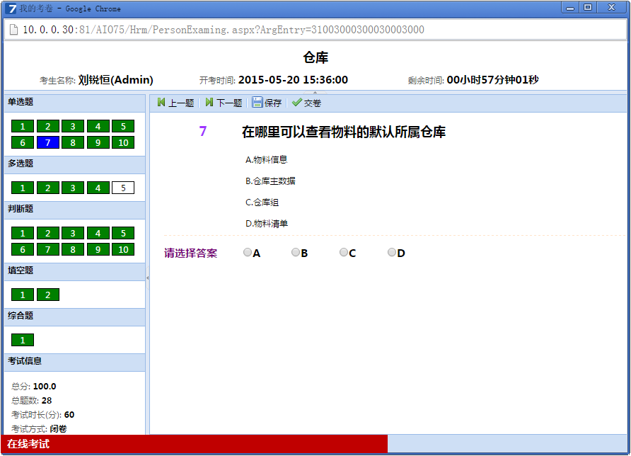Screen dimensions: 631x456
Task: Click exam duration value 60
Action: pyautogui.click(x=69, y=414)
